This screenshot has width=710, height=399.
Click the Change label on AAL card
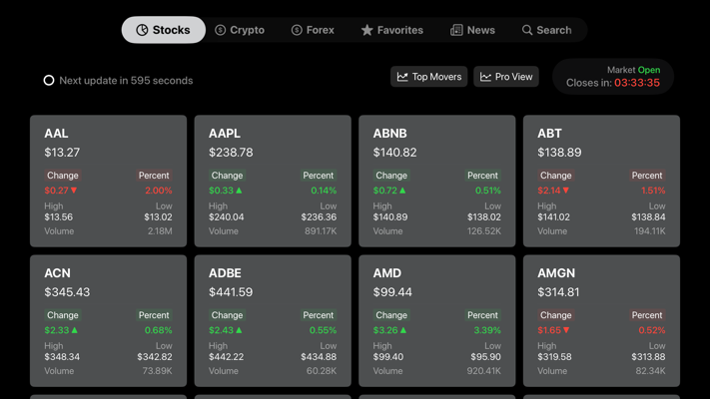[x=63, y=176]
